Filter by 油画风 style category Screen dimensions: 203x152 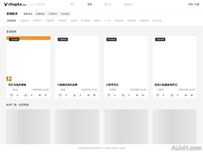(97, 21)
